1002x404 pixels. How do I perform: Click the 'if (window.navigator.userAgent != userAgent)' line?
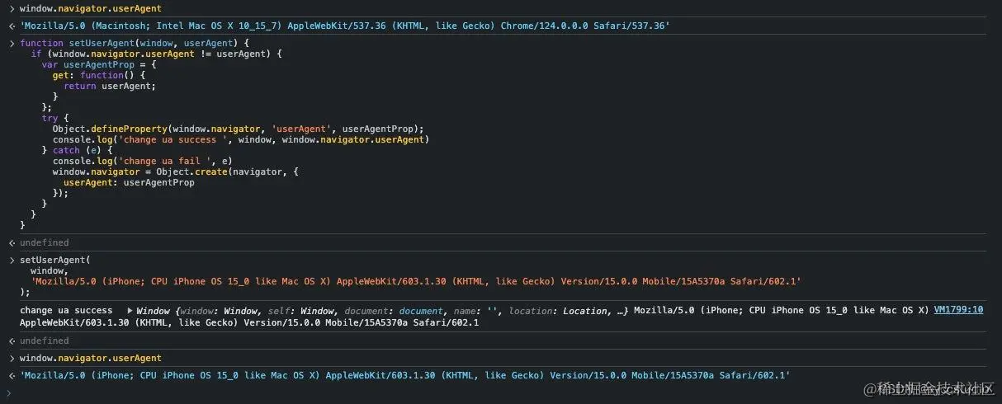click(157, 53)
